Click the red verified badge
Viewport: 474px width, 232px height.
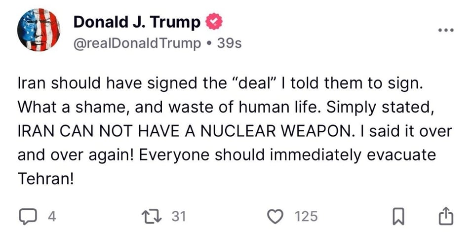[211, 23]
